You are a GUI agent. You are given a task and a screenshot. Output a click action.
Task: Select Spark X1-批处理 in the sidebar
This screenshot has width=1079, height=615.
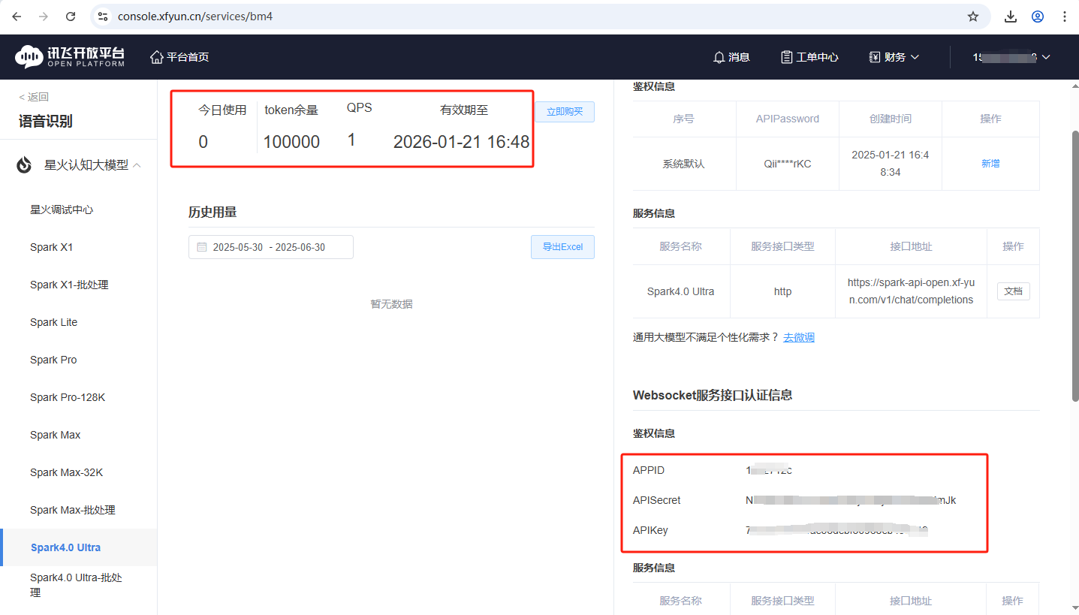point(69,285)
